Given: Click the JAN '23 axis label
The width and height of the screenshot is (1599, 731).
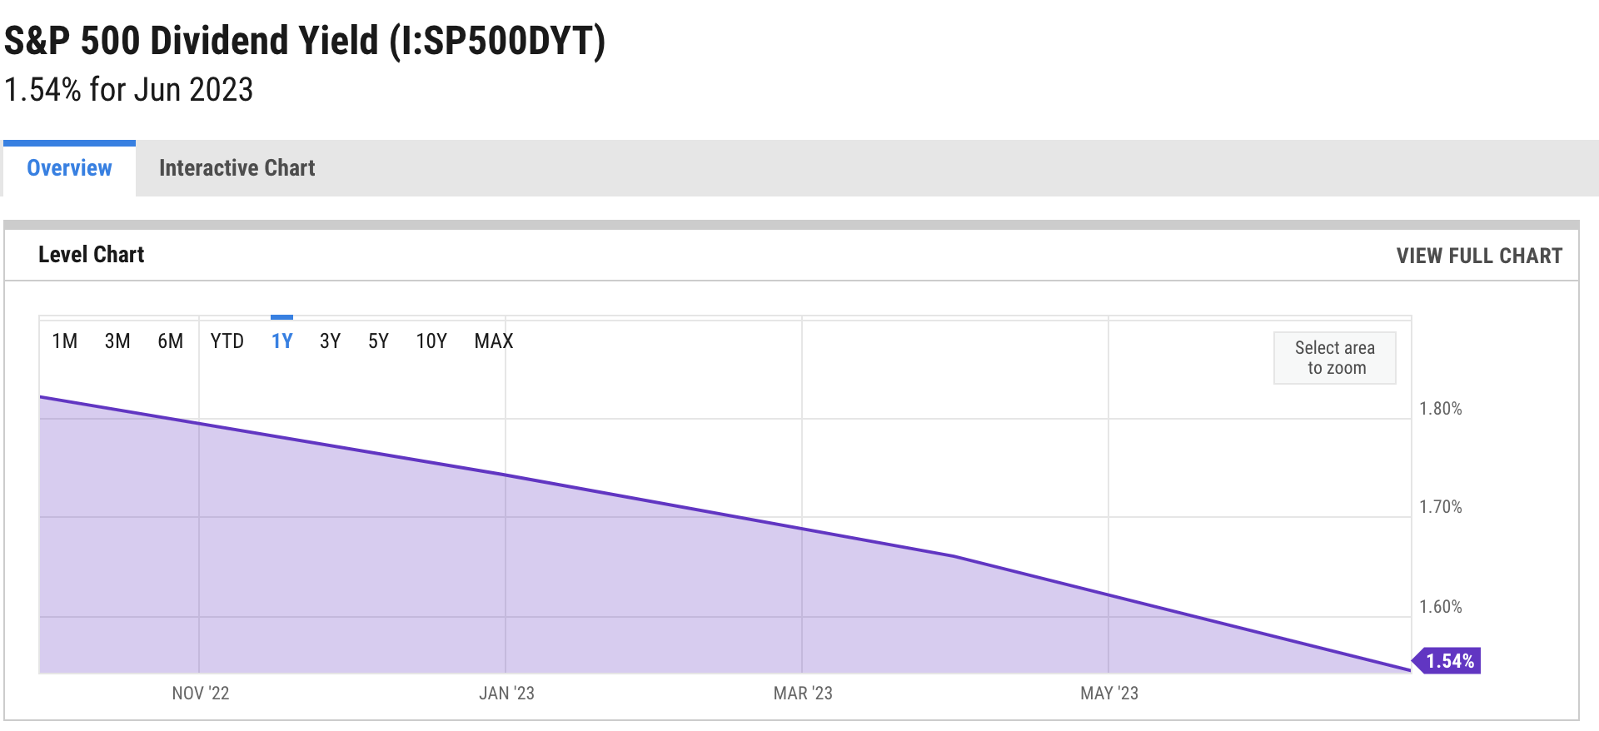Looking at the screenshot, I should click(x=506, y=694).
